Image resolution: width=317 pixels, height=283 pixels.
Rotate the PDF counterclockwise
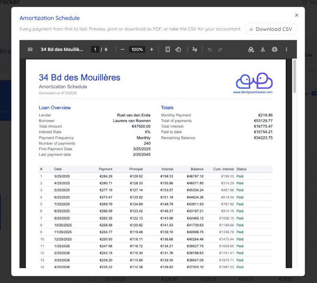[178, 49]
